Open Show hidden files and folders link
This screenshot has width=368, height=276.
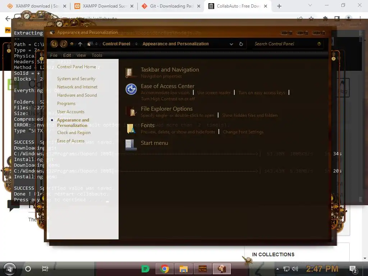[250, 115]
